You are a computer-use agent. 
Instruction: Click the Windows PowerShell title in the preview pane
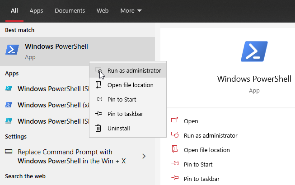(x=254, y=79)
